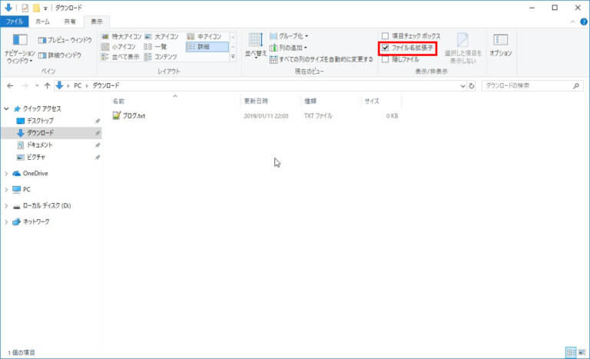
Task: Open Pictures (ピクチャ) in sidebar
Action: [36, 157]
